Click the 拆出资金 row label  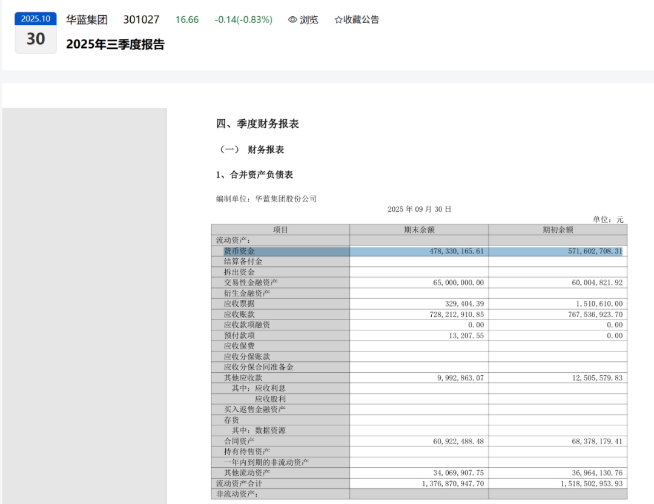coord(239,272)
